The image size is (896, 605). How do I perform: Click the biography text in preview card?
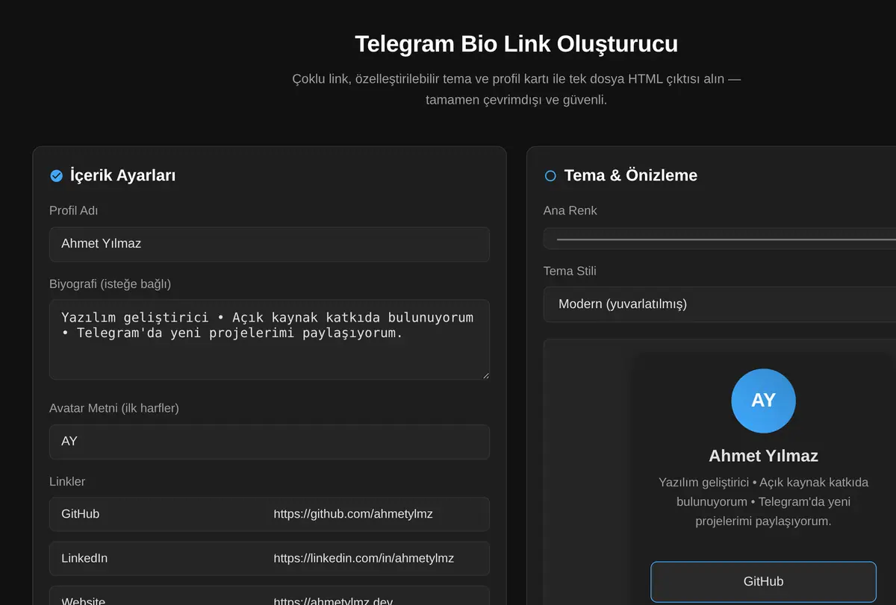[x=763, y=501]
